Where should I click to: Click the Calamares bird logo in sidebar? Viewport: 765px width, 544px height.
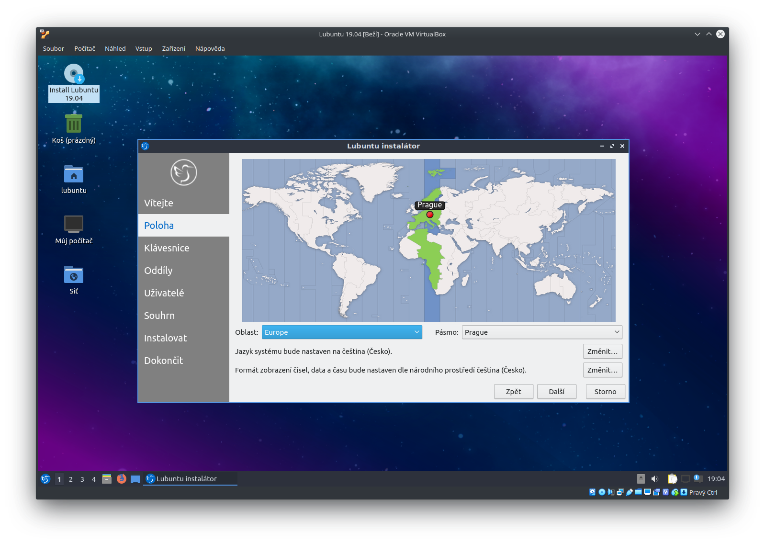click(184, 172)
